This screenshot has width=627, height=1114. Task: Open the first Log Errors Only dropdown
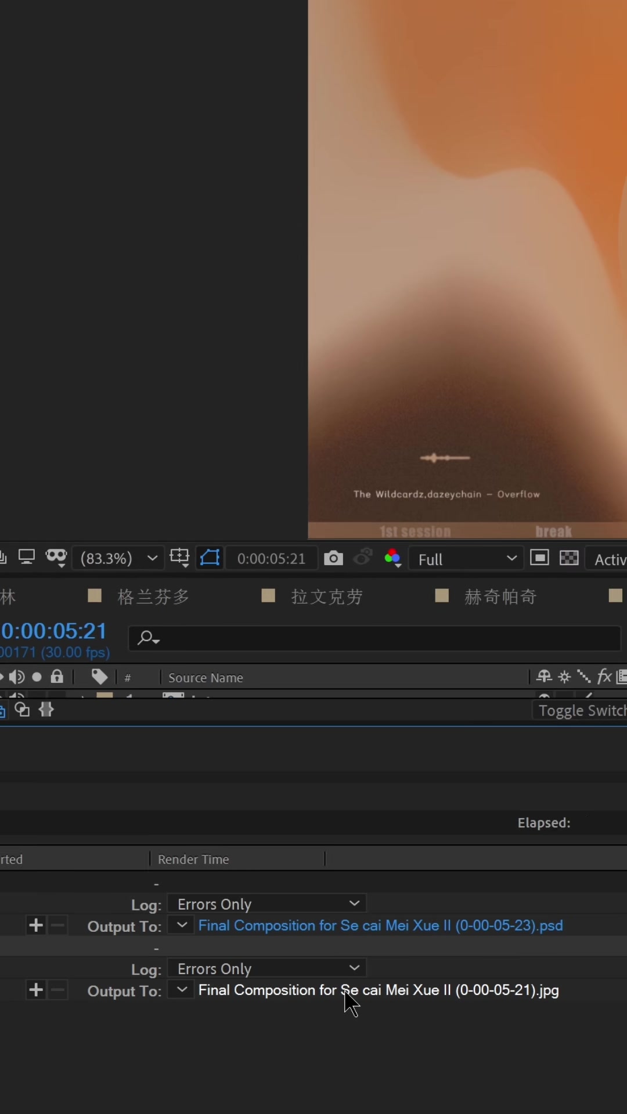pyautogui.click(x=267, y=904)
